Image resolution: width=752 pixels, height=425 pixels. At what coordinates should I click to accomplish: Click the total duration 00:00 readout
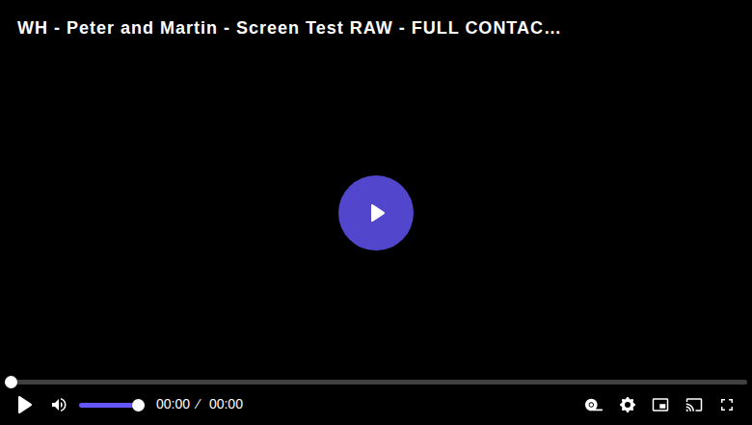[x=226, y=405]
